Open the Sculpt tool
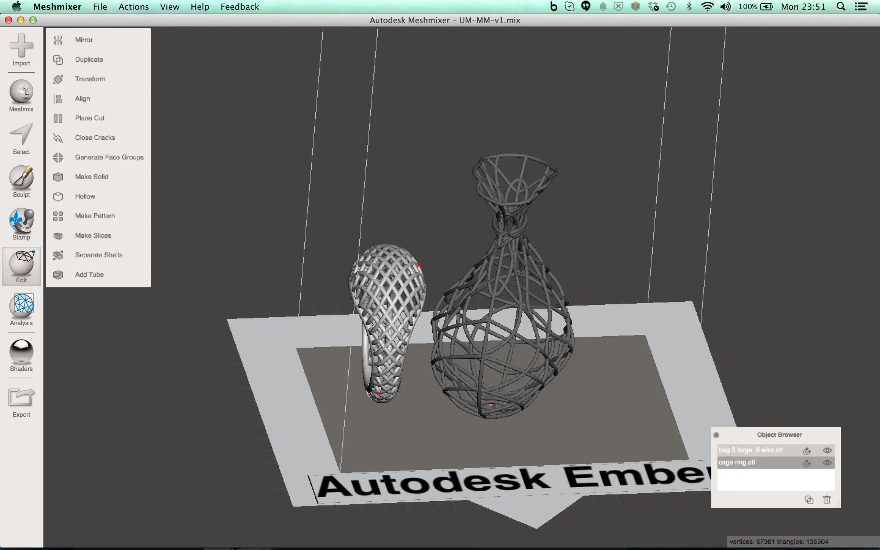 pyautogui.click(x=21, y=182)
